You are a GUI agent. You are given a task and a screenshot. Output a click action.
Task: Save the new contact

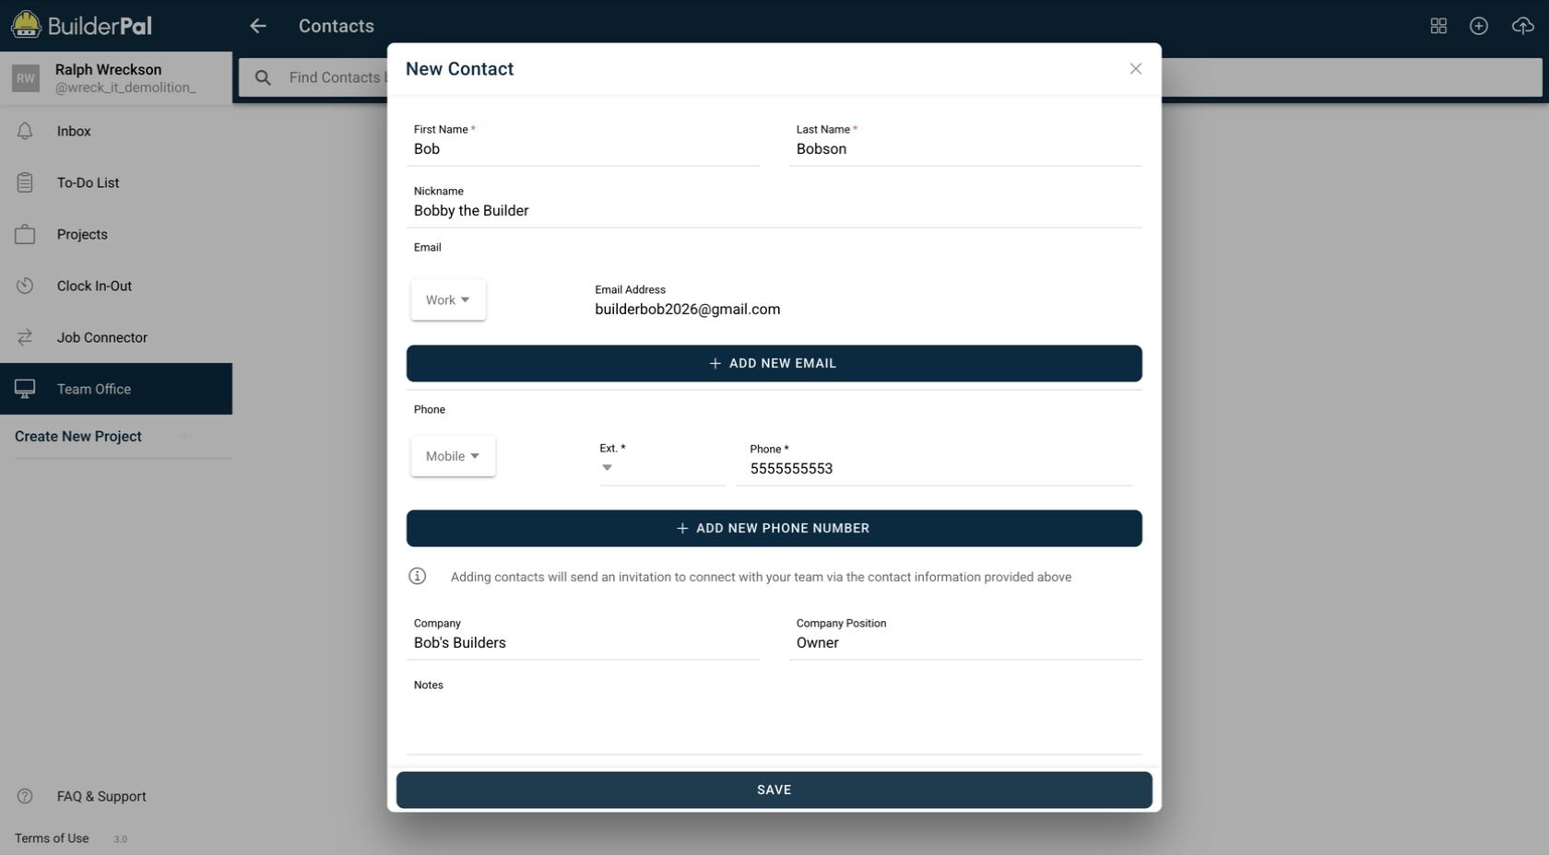[774, 790]
